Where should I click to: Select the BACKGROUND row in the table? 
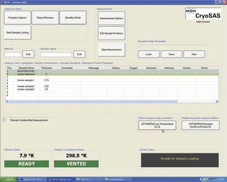(x=112, y=71)
